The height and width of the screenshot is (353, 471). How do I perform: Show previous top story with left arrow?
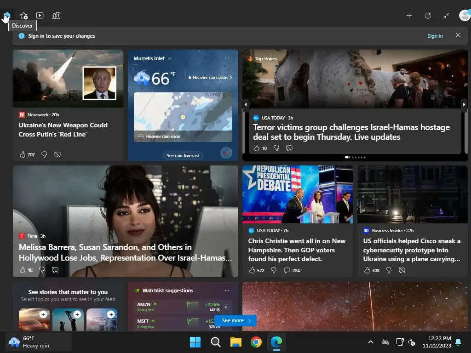click(x=246, y=104)
